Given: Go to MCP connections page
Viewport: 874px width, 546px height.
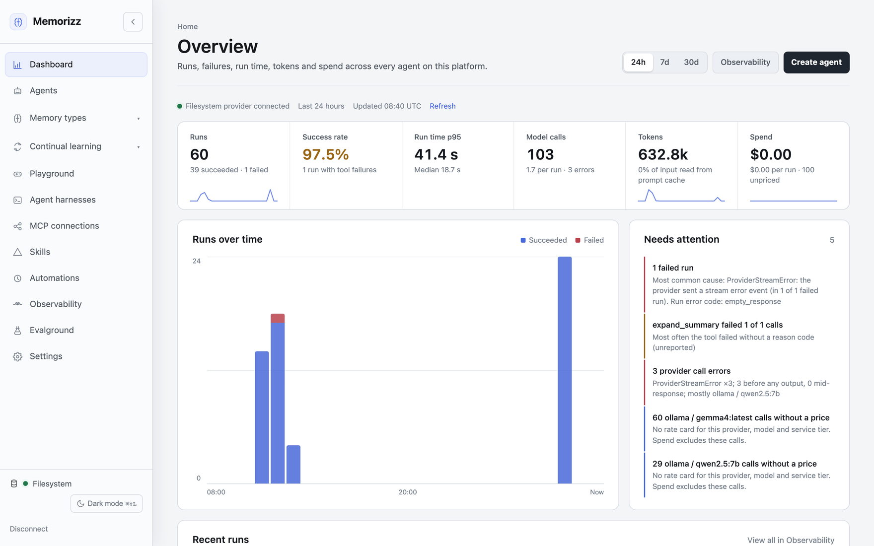Looking at the screenshot, I should pos(76,226).
